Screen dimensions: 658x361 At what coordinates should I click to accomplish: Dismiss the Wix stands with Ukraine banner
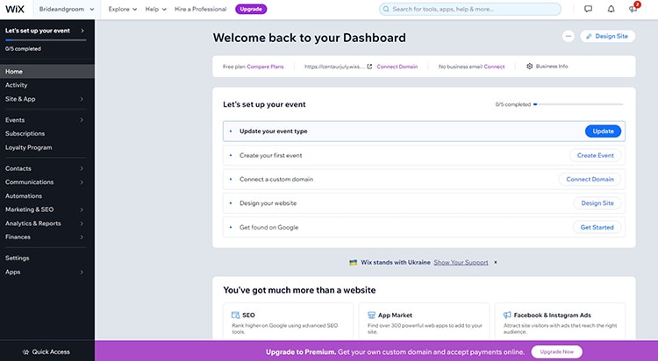496,262
